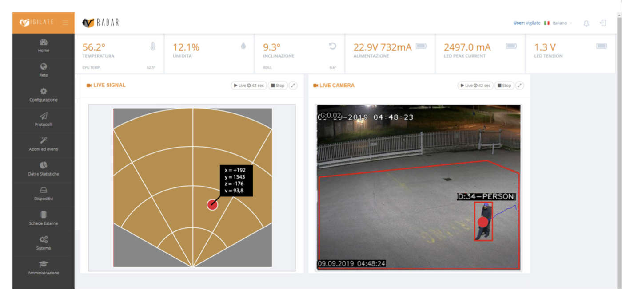622x289 pixels.
Task: Toggle the hamburger menu in Vigilate header
Action: click(65, 23)
